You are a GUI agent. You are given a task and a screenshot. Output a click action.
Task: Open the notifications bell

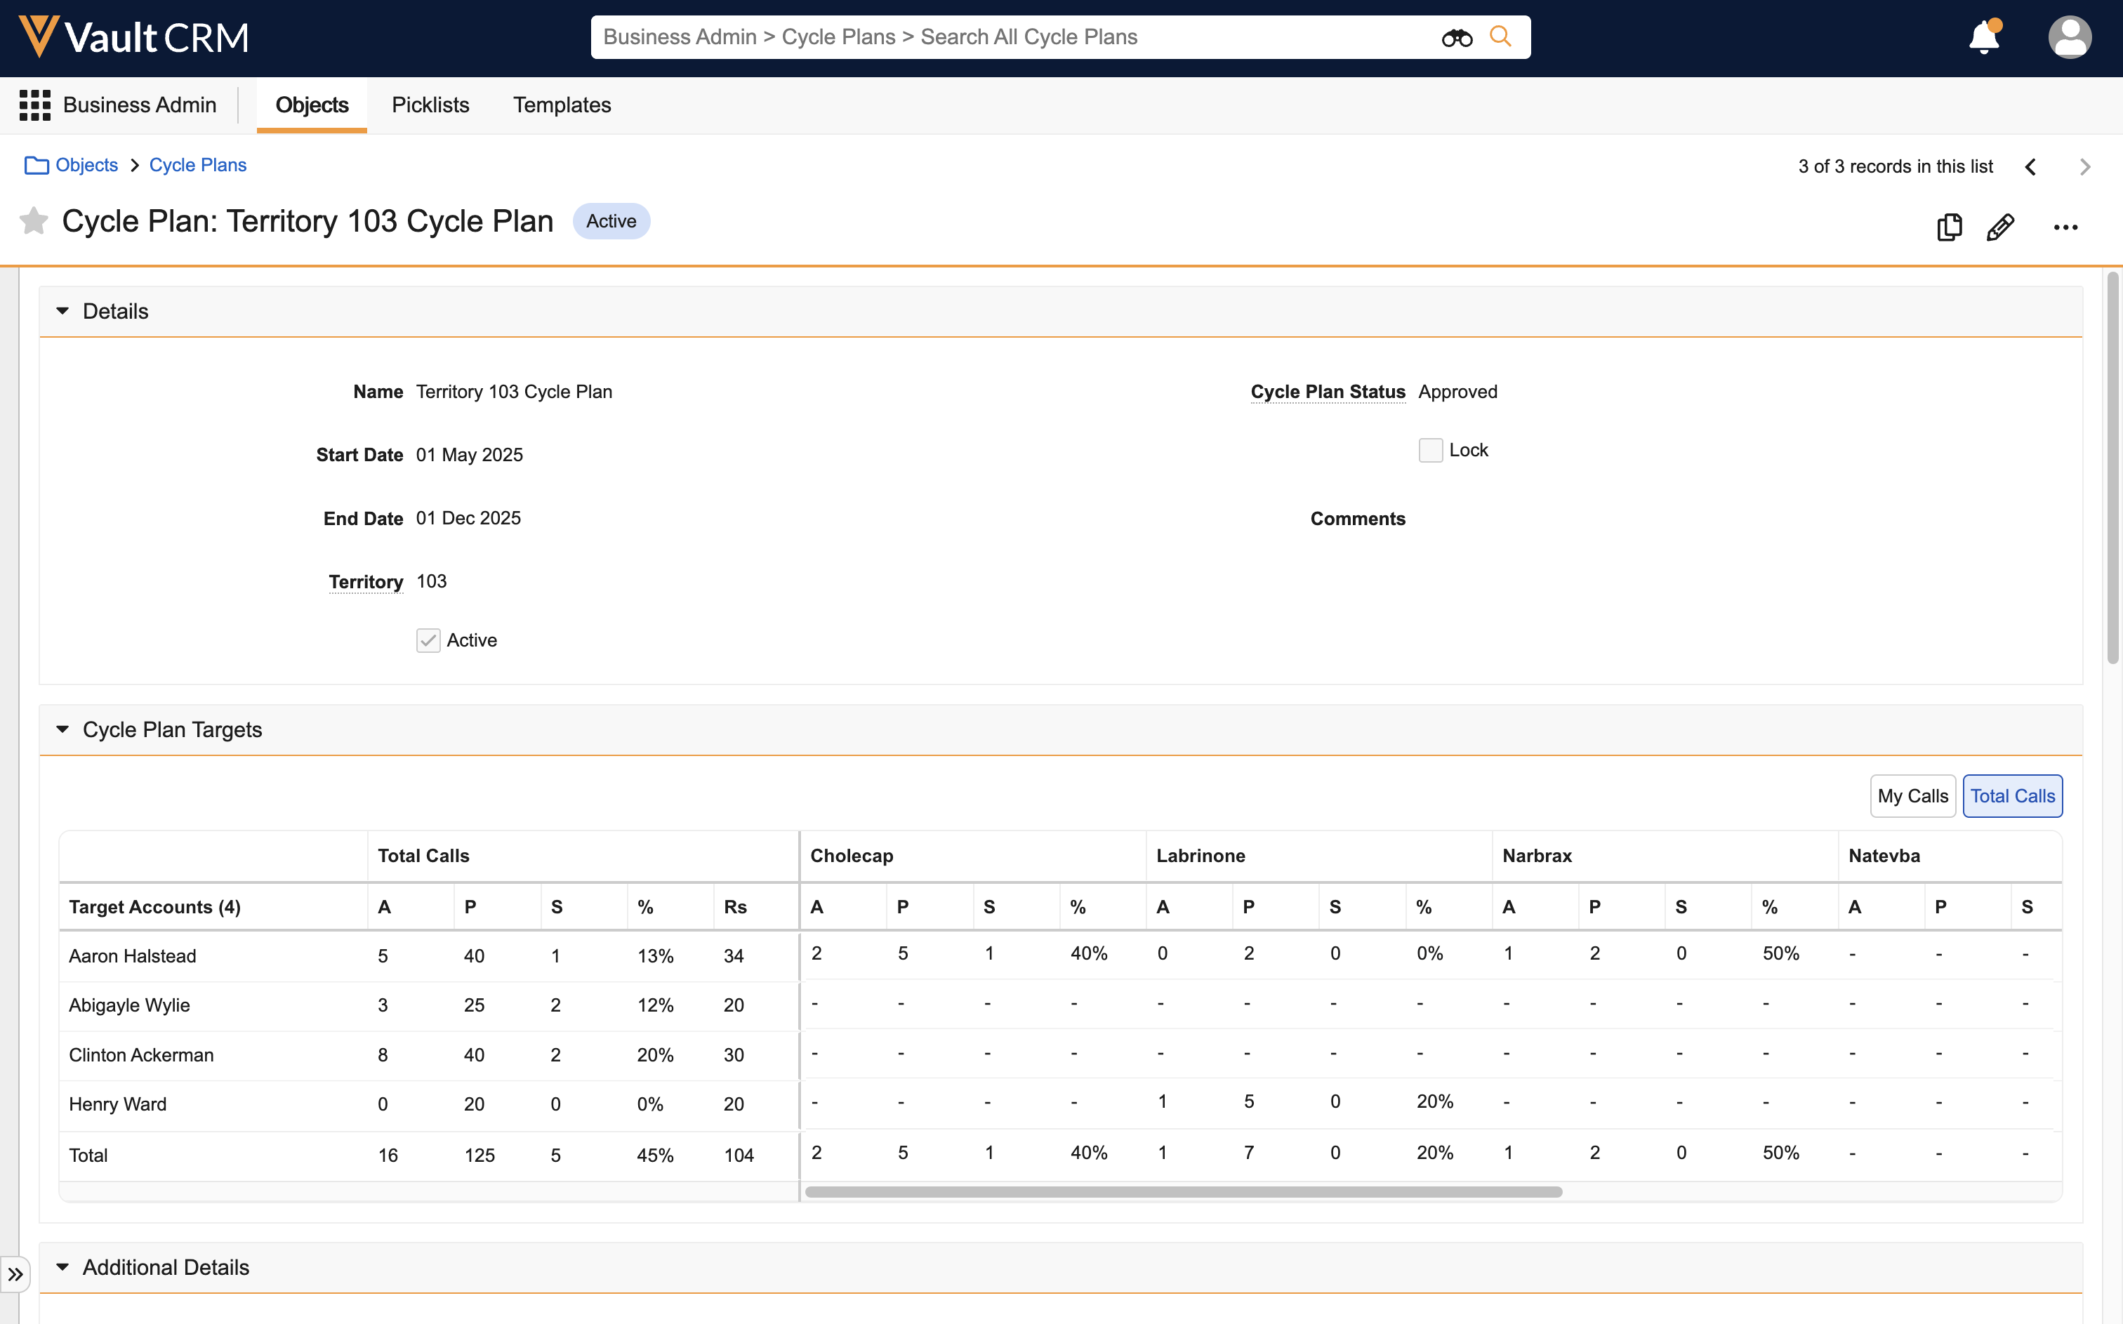pyautogui.click(x=1983, y=38)
